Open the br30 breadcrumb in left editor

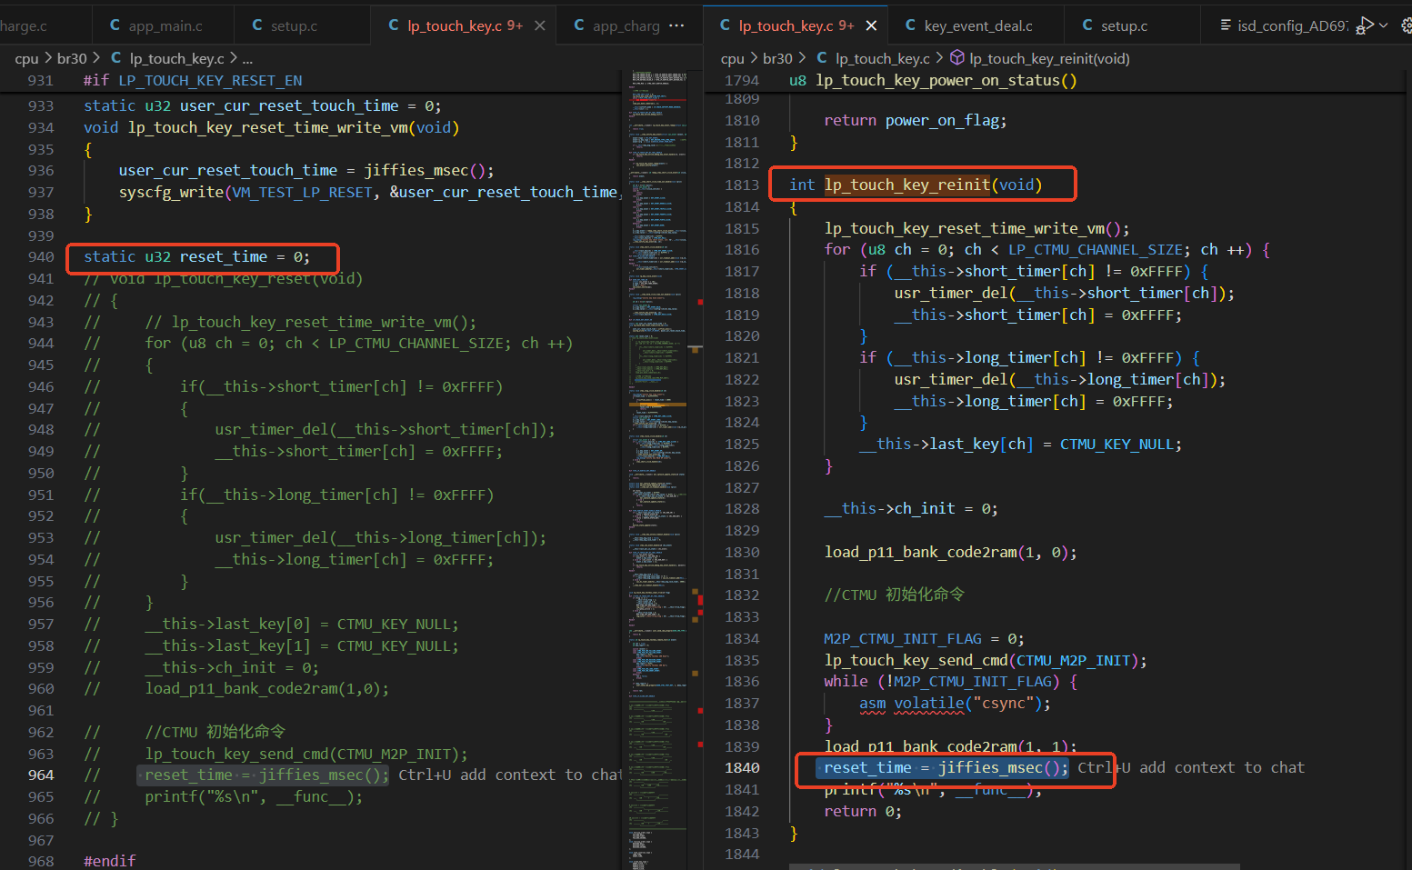click(72, 58)
